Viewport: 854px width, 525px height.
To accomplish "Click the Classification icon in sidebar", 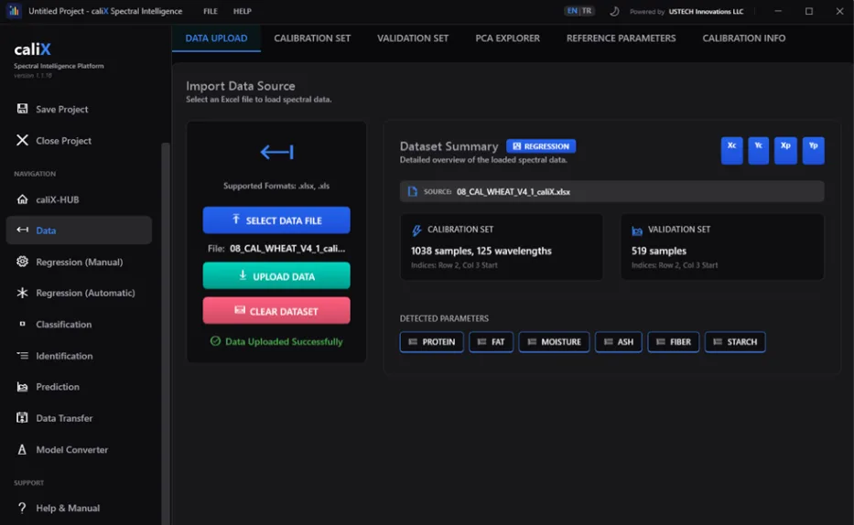I will click(x=22, y=324).
